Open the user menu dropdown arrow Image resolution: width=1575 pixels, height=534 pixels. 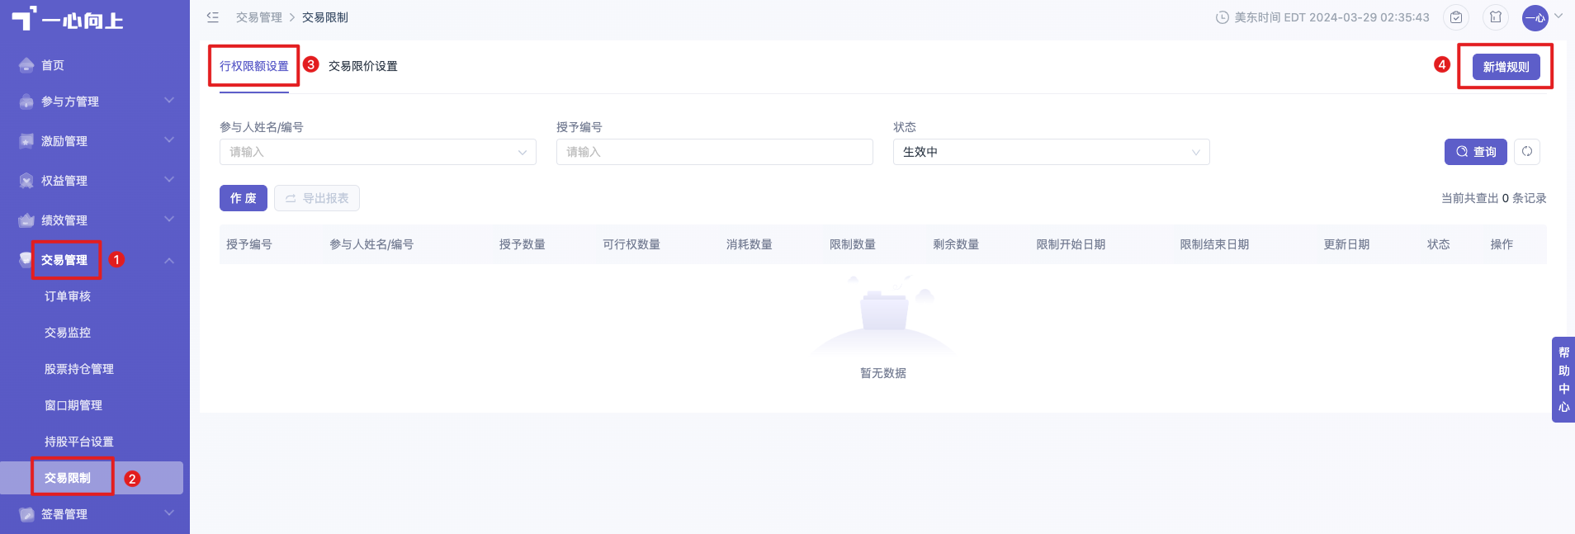coord(1558,17)
